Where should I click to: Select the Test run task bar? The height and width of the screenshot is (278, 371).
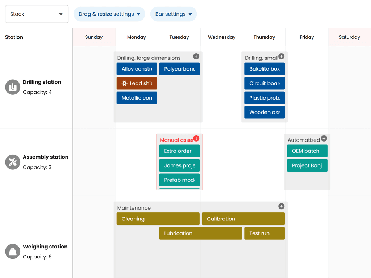click(x=264, y=233)
